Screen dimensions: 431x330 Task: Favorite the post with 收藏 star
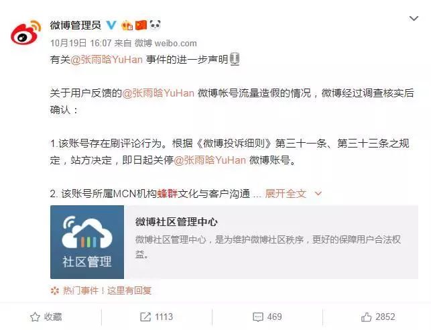(46, 317)
